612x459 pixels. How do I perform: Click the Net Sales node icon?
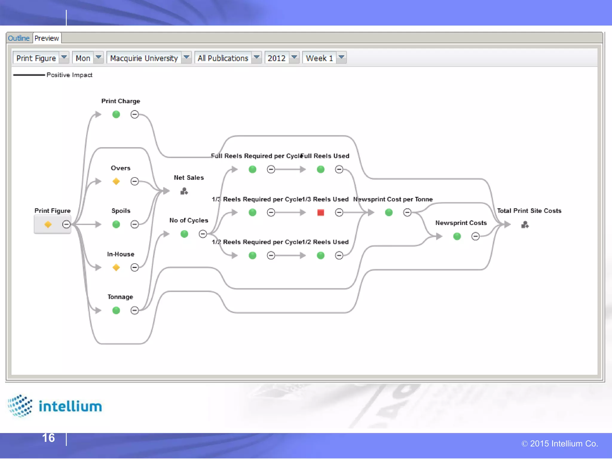coord(184,191)
